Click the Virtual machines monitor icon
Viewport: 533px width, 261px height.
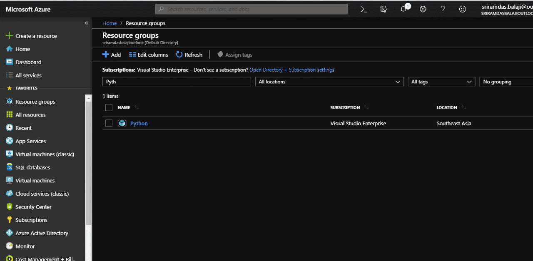pos(9,180)
